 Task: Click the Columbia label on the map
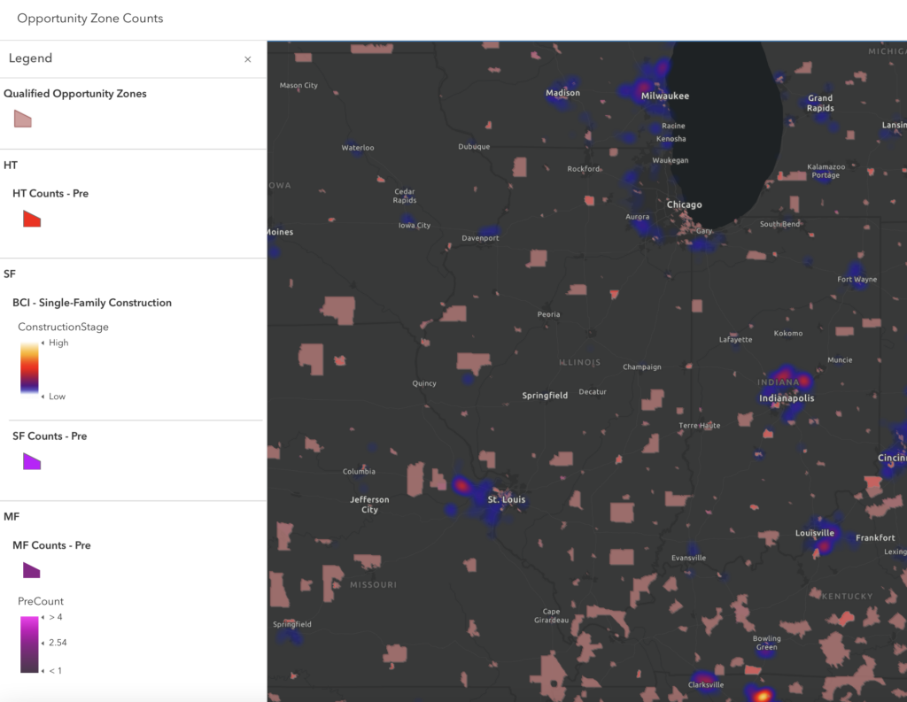pos(359,472)
